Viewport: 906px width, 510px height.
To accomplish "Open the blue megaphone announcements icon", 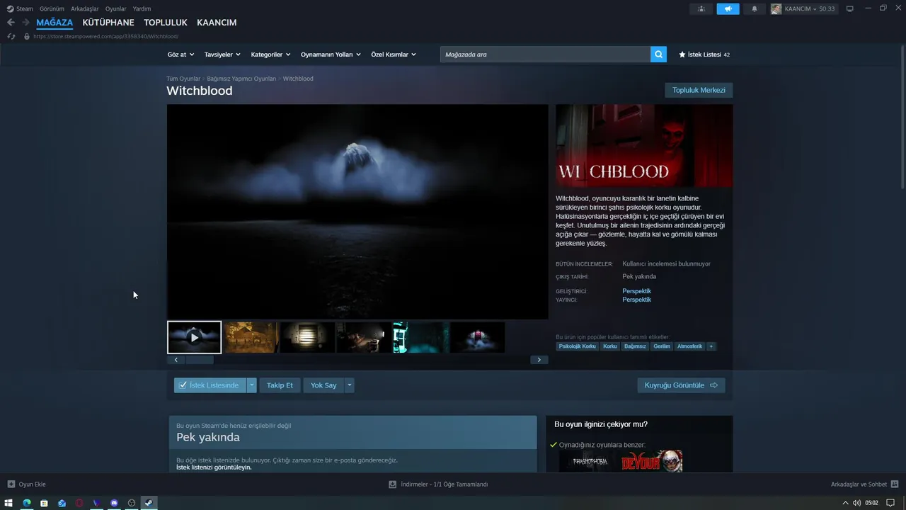I will click(x=728, y=8).
